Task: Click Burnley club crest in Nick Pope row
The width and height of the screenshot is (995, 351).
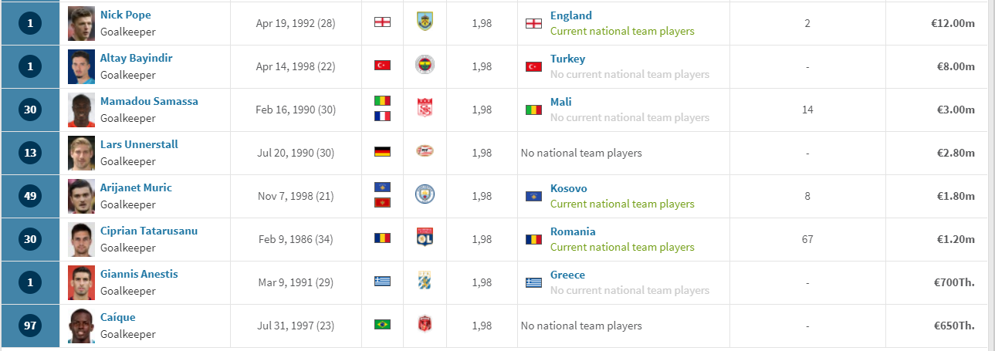Action: coord(425,22)
